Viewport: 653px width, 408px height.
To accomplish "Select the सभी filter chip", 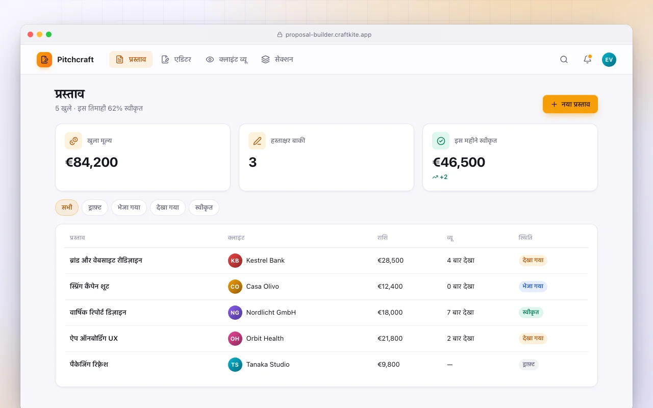I will [67, 208].
